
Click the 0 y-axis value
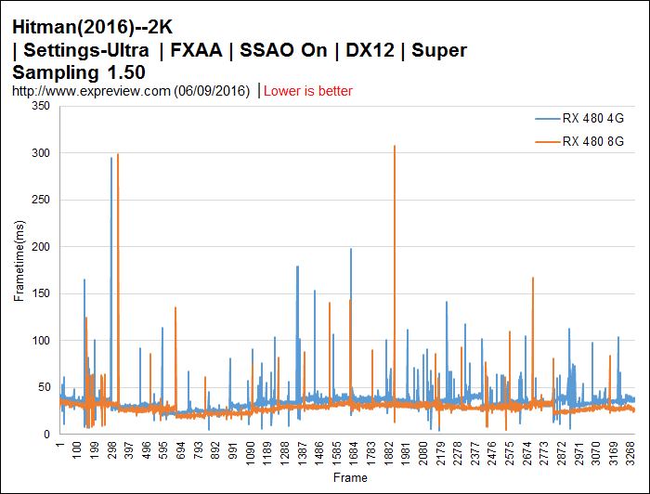coord(46,435)
